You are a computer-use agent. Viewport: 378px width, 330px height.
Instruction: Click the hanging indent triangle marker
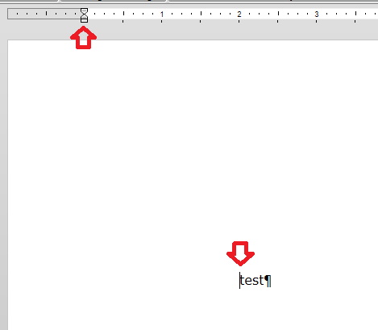[84, 16]
